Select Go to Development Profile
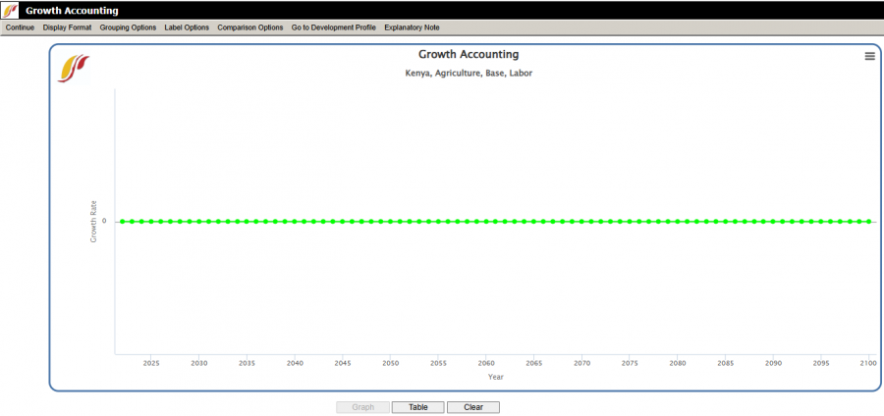This screenshot has height=416, width=884. [333, 27]
